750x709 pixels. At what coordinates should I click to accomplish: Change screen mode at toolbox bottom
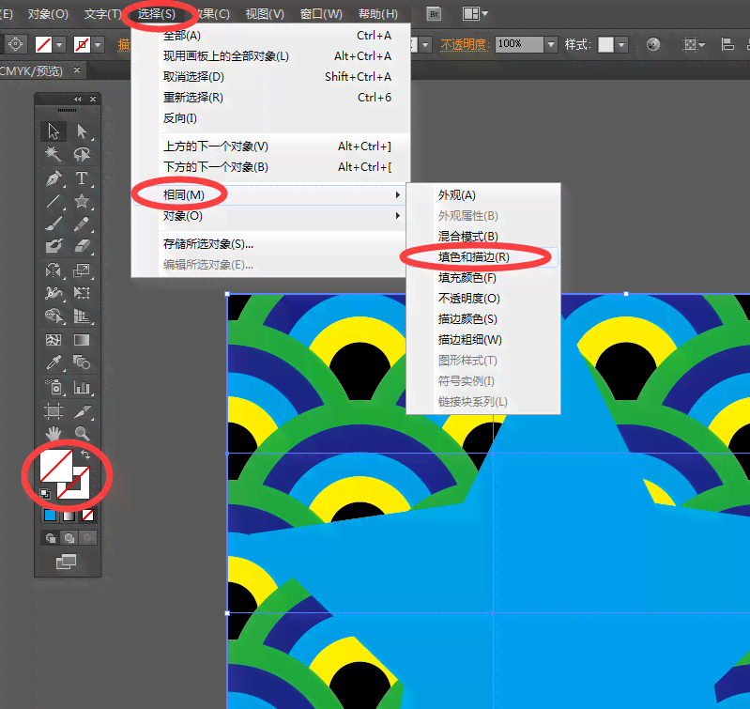67,562
